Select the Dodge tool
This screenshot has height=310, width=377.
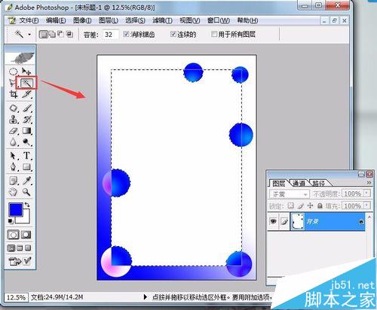(x=26, y=142)
